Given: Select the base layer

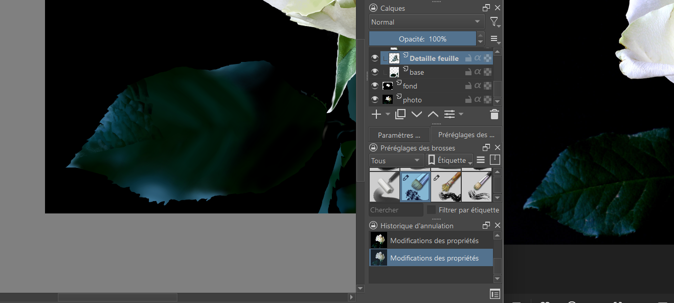Looking at the screenshot, I should pos(417,72).
